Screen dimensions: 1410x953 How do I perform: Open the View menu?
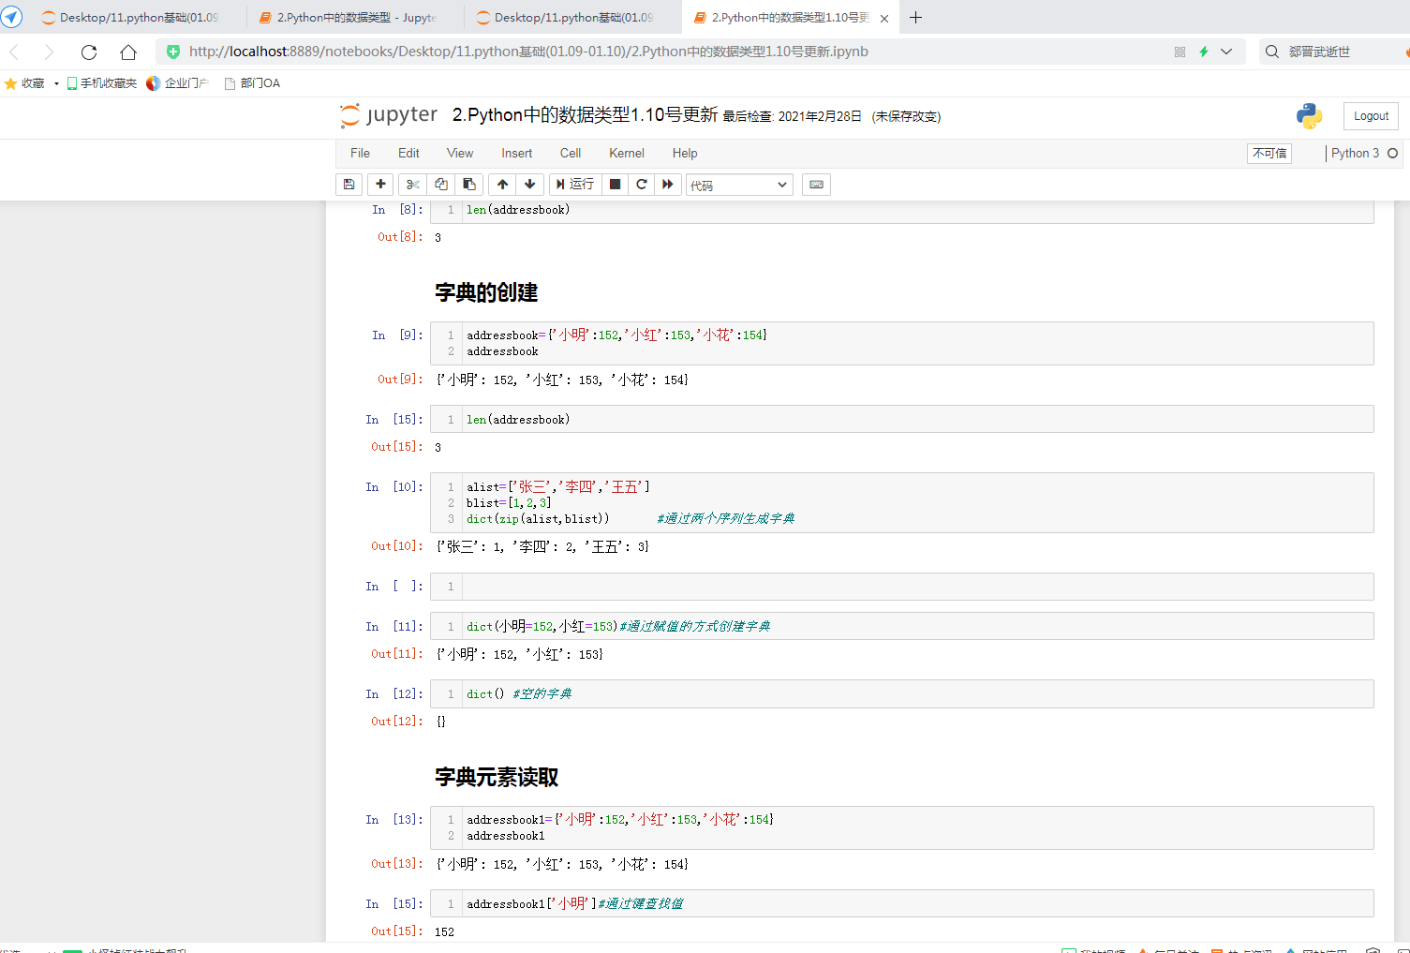click(460, 153)
